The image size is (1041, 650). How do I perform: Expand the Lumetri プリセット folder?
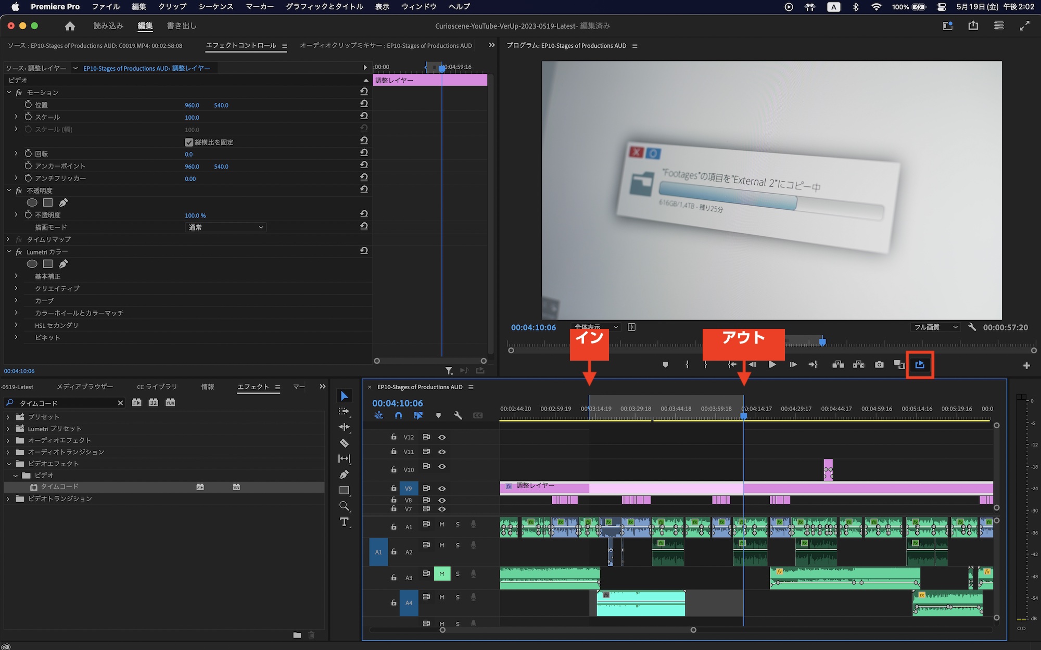(x=8, y=429)
